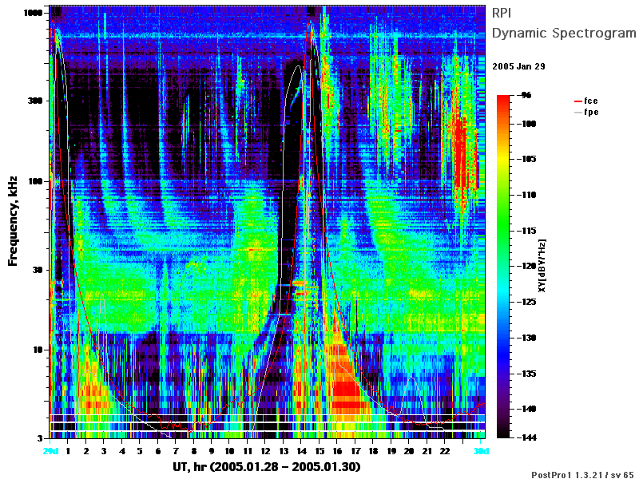
Task: Click the gray fpe legend line marker
Action: click(x=577, y=113)
